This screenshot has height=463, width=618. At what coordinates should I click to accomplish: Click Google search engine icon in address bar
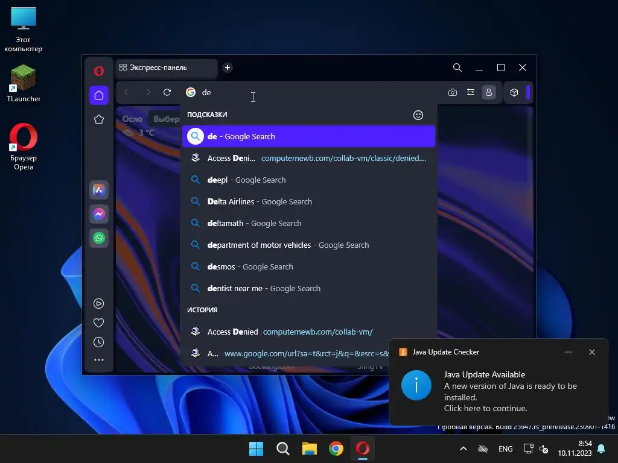pos(191,92)
